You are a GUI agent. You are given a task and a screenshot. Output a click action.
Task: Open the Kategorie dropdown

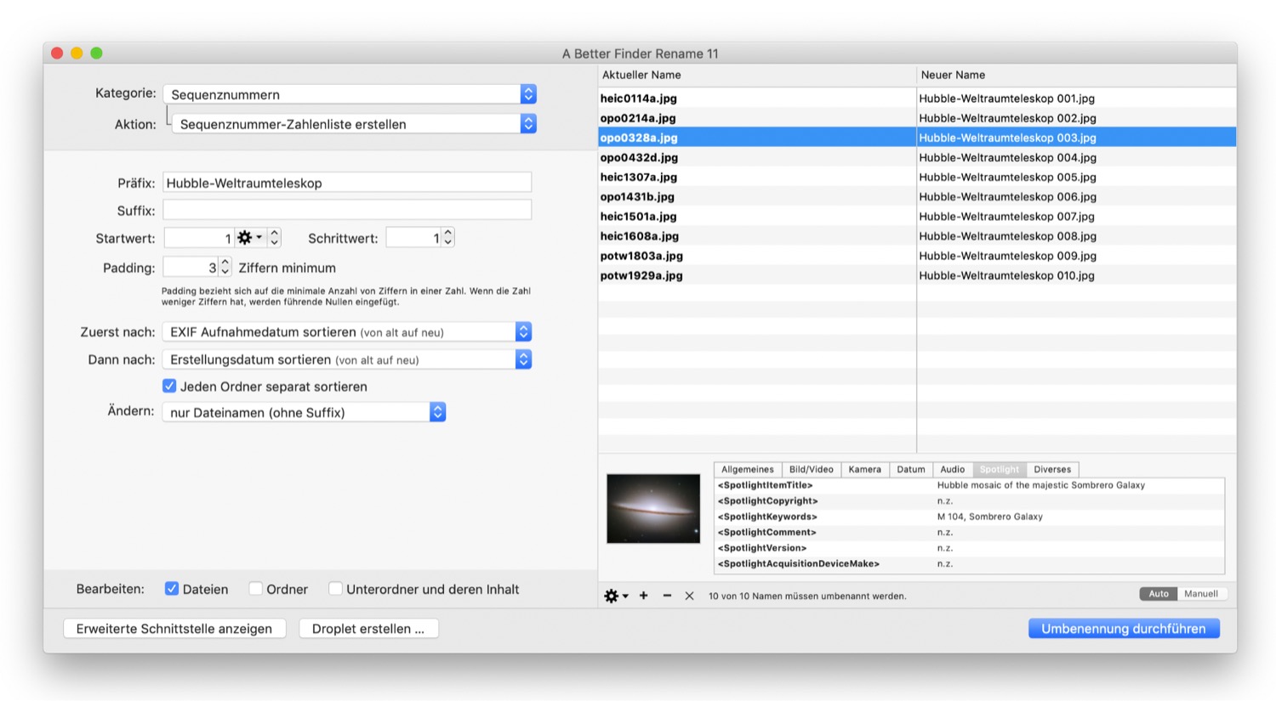[350, 94]
